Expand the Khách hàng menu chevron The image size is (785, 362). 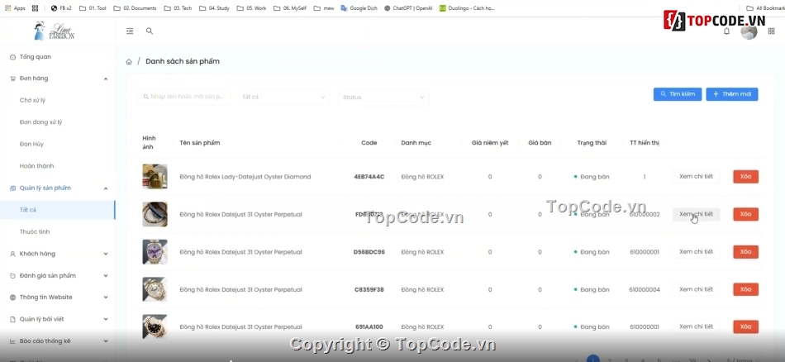[x=106, y=254]
